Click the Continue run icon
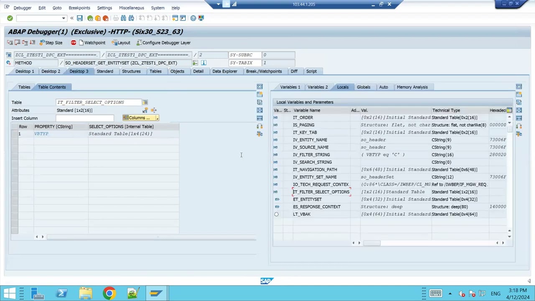Viewport: 535px width, 301px height. pos(33,43)
